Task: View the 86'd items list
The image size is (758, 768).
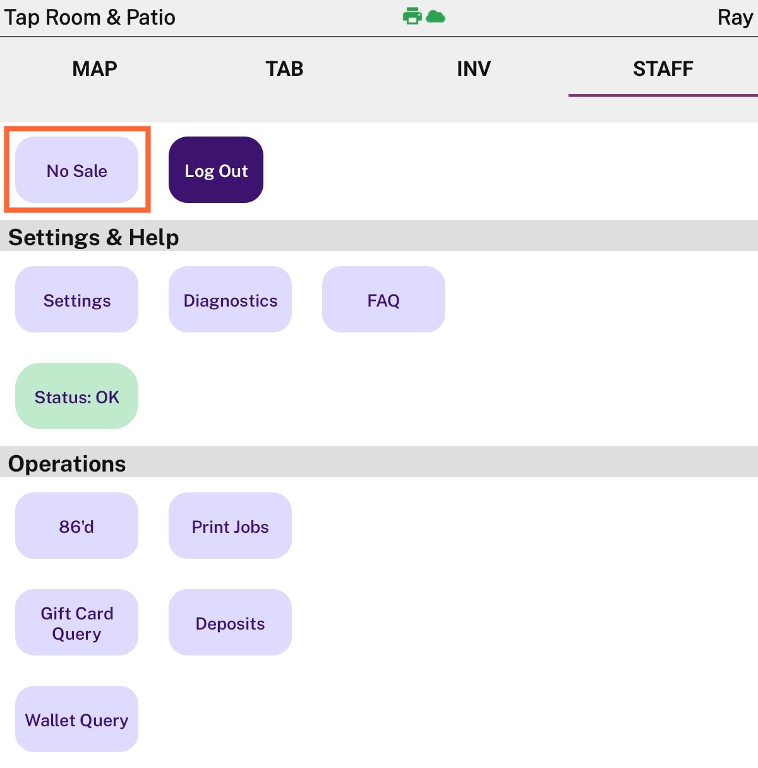Action: pos(76,526)
